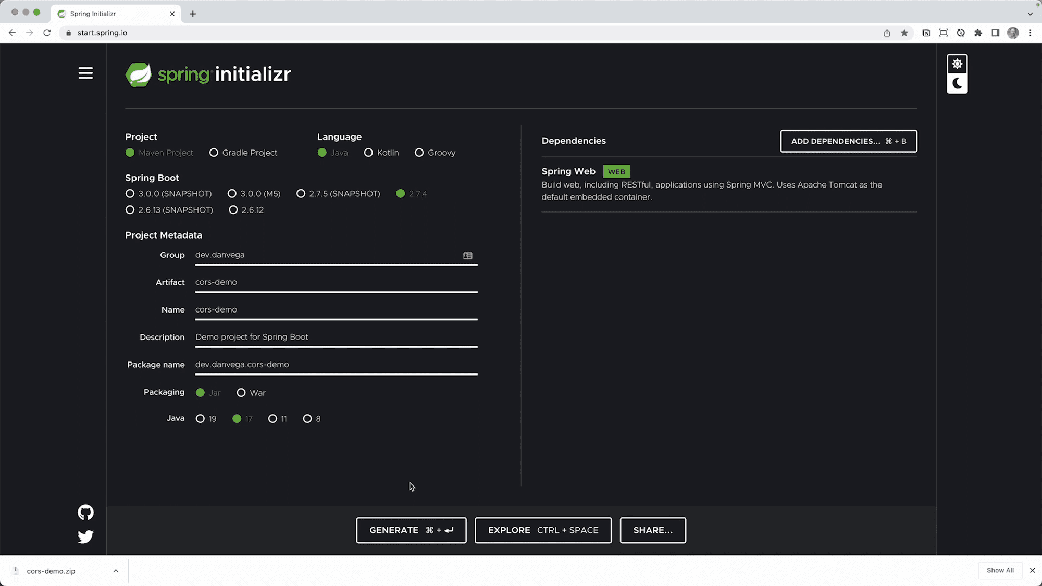Open the browser extensions puzzle icon
Image resolution: width=1042 pixels, height=586 pixels.
coord(978,32)
